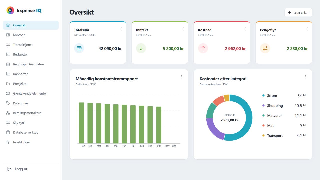Open the Budsjetter sidebar item

pos(31,54)
